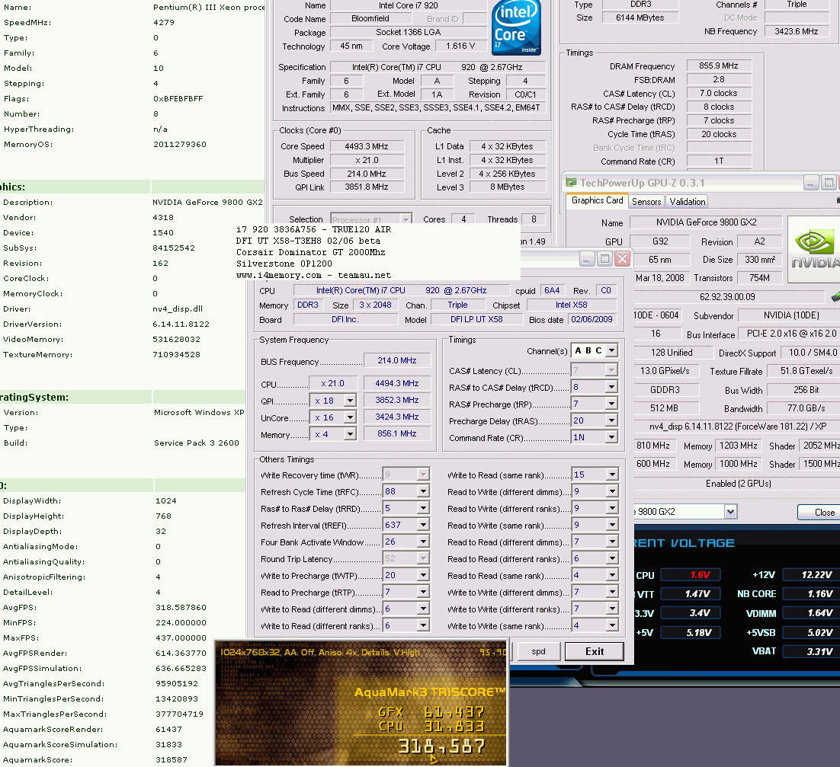Open the Read to Write (different dimms) dropdown

612,491
